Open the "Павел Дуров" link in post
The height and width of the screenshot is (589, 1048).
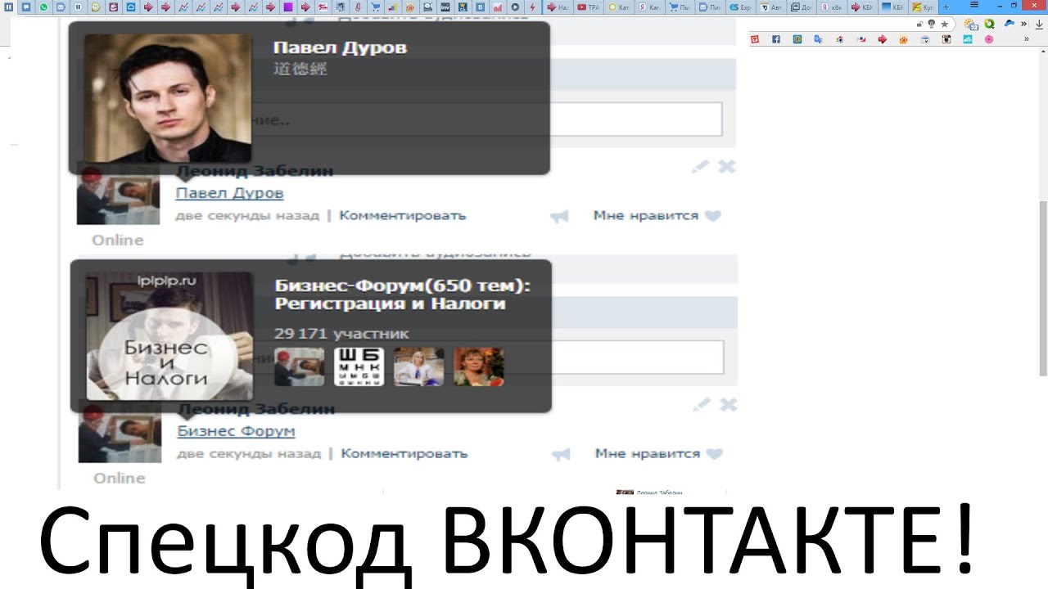point(229,194)
